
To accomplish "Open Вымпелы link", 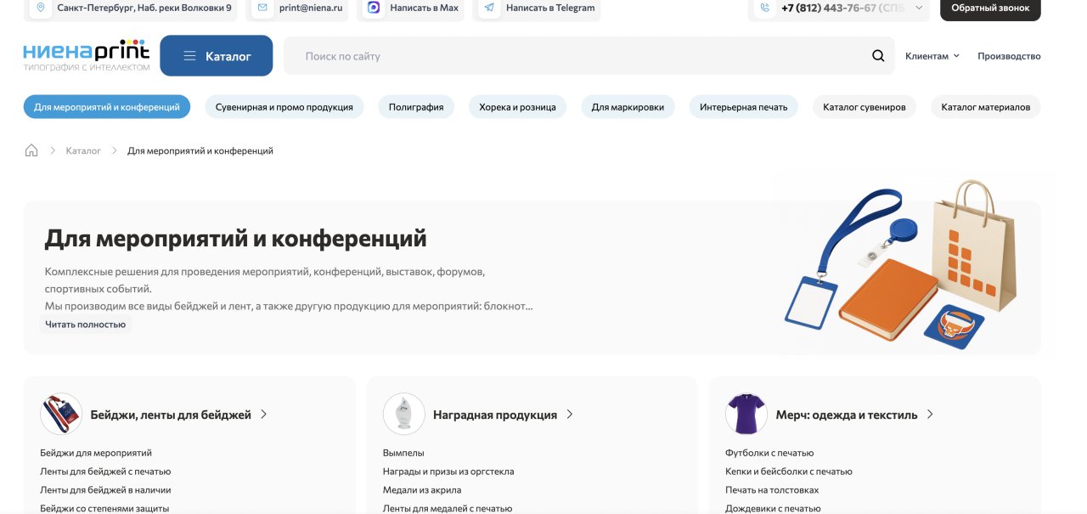I will [x=403, y=453].
